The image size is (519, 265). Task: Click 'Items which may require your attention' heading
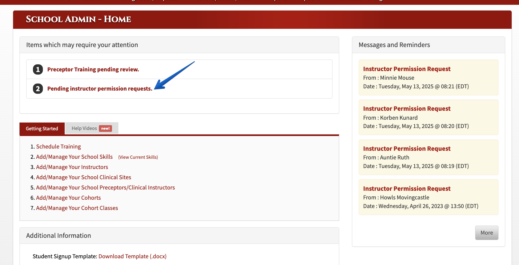(x=82, y=45)
